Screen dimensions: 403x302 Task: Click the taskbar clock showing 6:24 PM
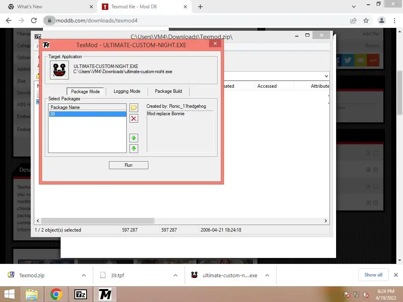point(386,295)
